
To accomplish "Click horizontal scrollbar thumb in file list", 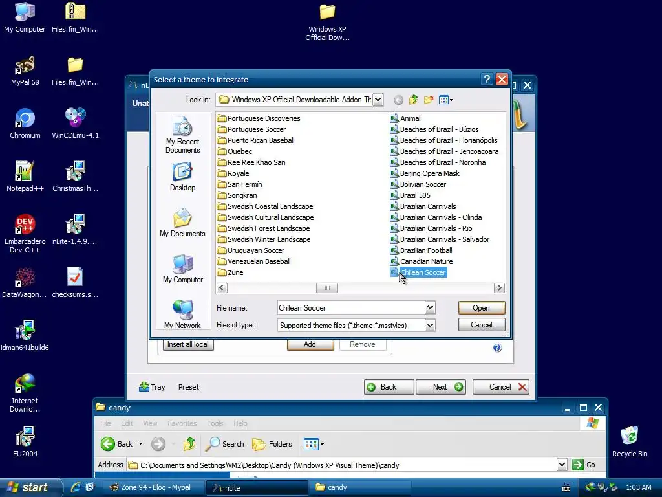I will [326, 288].
